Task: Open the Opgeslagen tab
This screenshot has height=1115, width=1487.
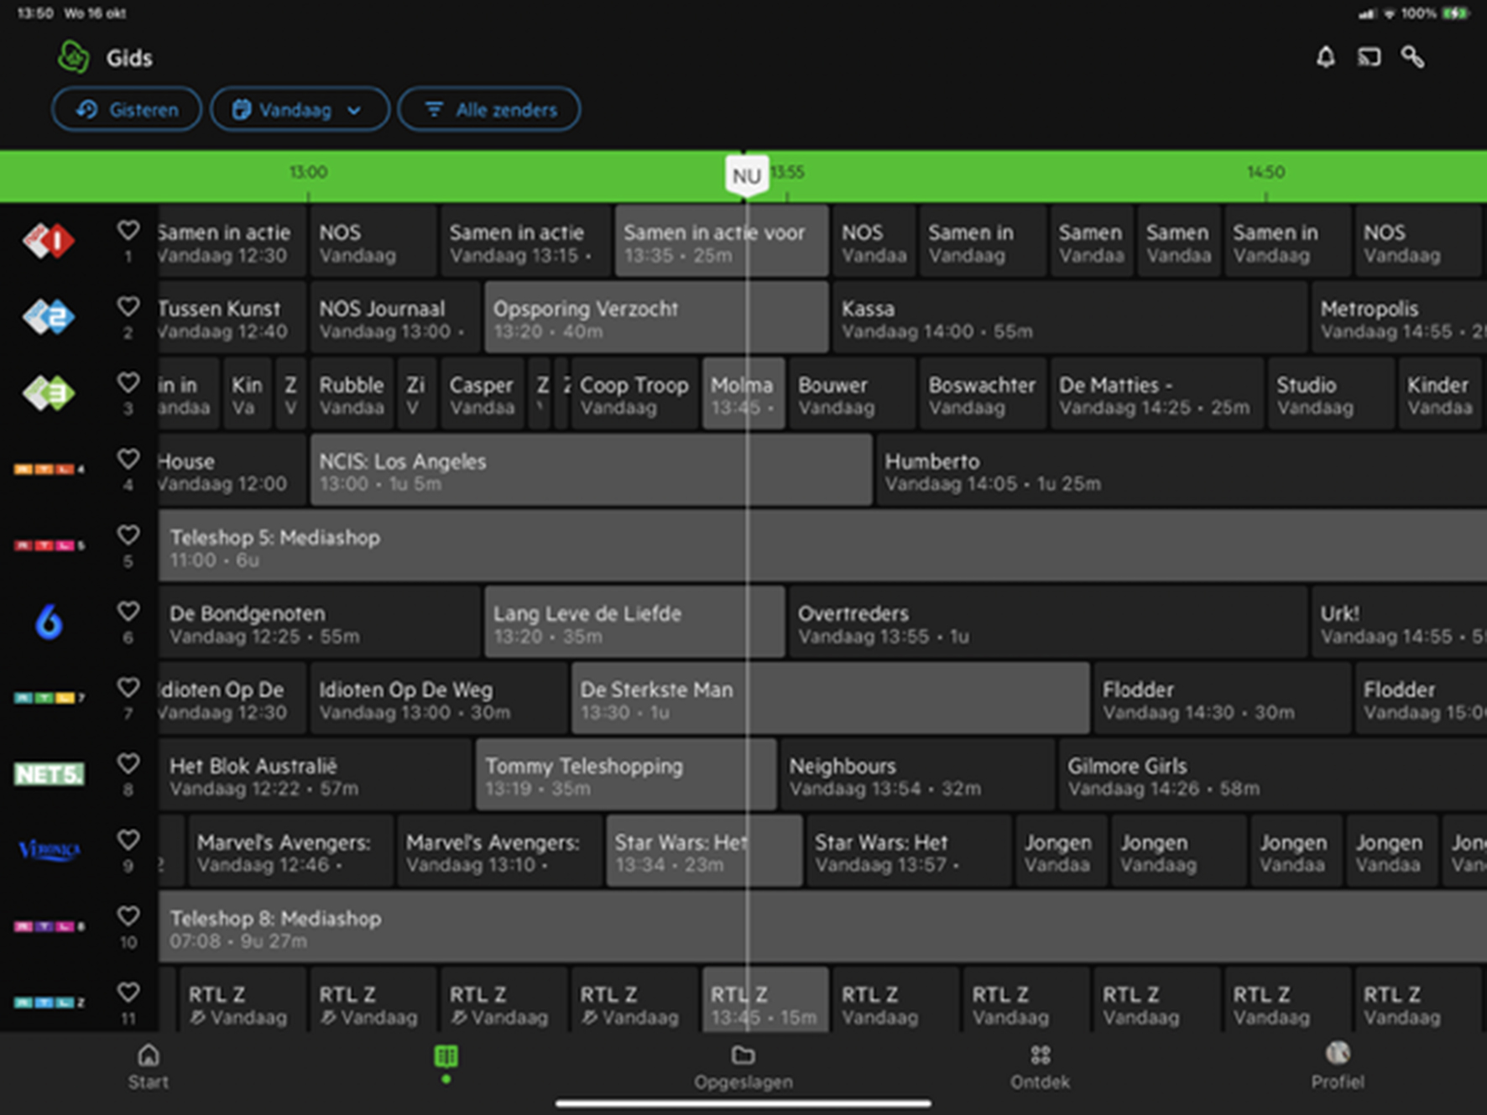Action: [743, 1066]
